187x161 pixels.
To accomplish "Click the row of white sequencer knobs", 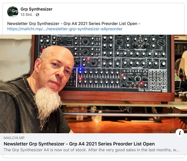I will (x=99, y=72).
